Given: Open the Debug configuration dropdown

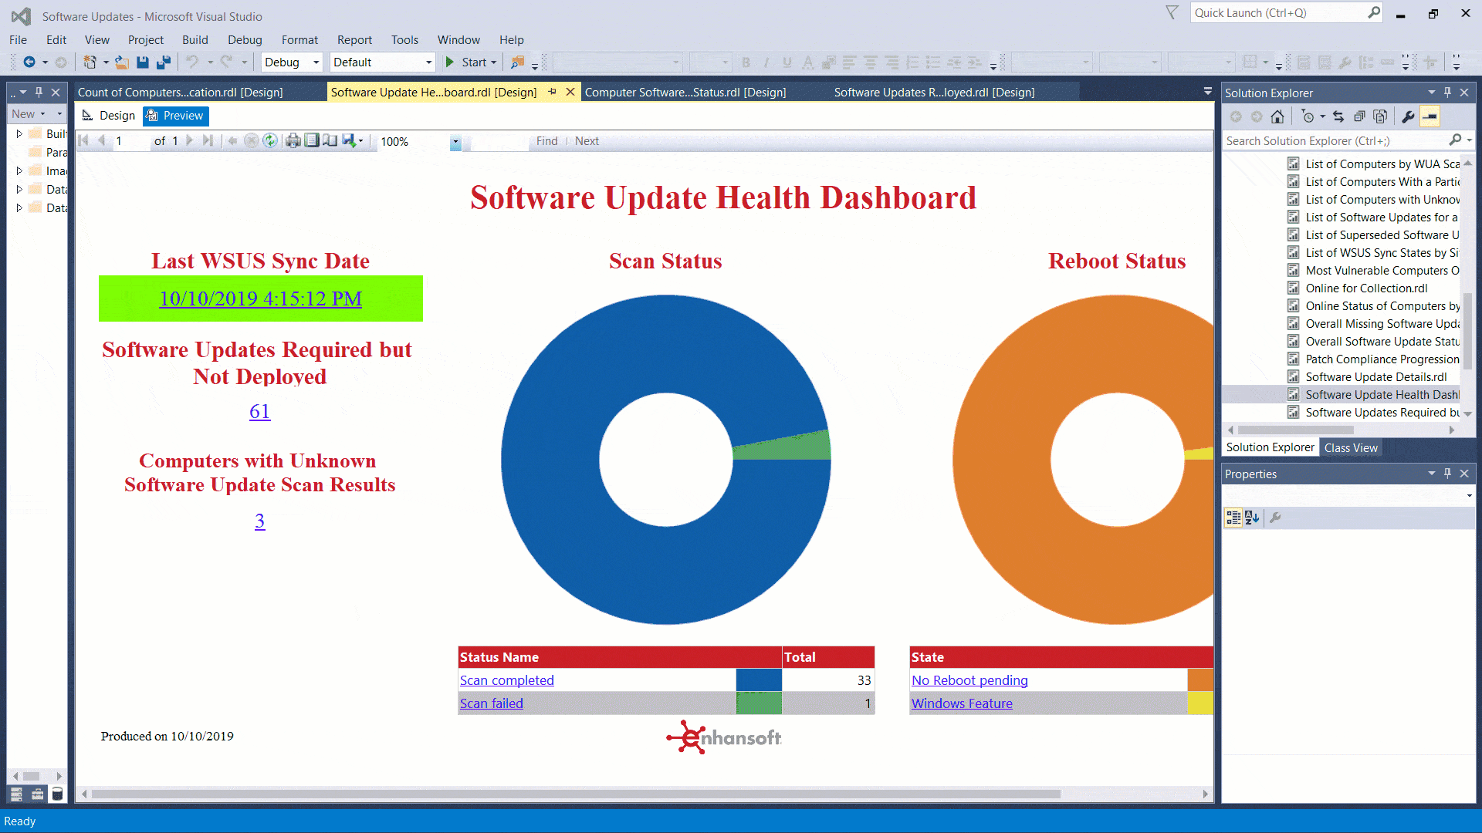Looking at the screenshot, I should pyautogui.click(x=316, y=62).
